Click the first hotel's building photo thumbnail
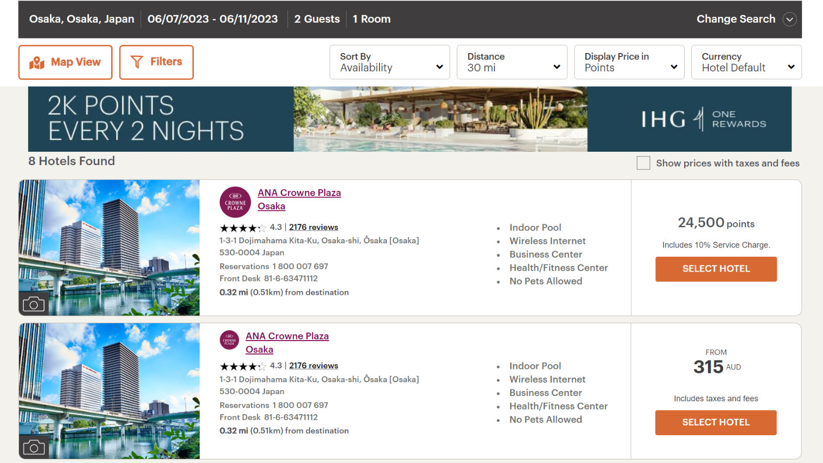The width and height of the screenshot is (823, 463). point(109,247)
